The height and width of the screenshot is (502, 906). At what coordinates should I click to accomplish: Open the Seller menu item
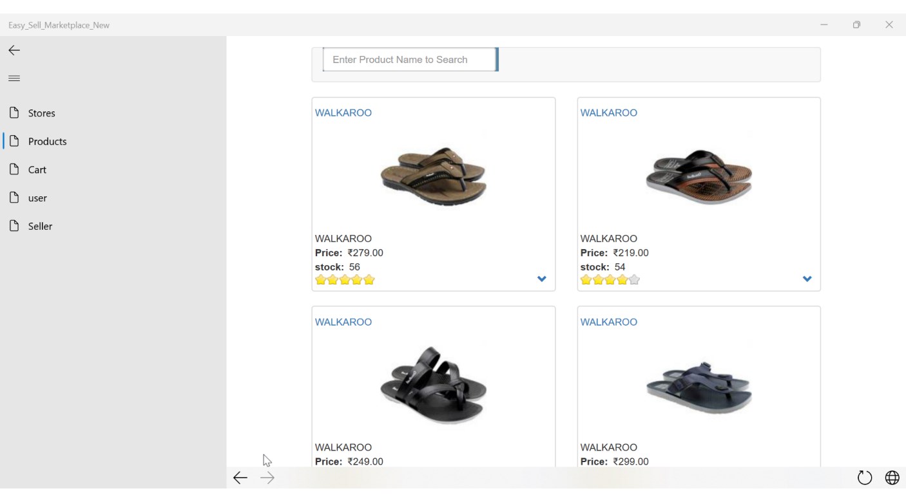[x=40, y=227]
